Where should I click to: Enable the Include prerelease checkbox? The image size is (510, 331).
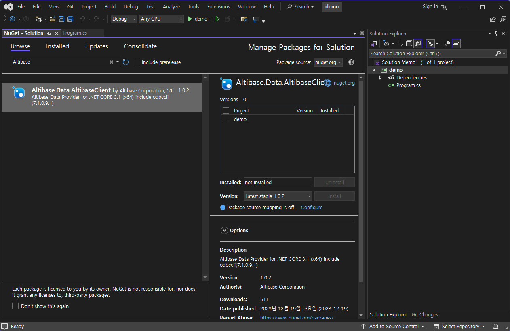tap(136, 62)
